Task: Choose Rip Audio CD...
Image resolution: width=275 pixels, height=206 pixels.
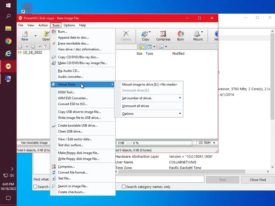Action: pyautogui.click(x=83, y=71)
